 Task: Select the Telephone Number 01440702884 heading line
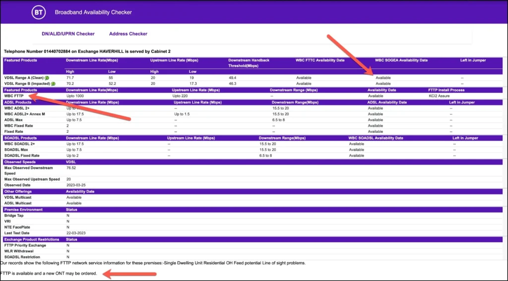point(87,52)
